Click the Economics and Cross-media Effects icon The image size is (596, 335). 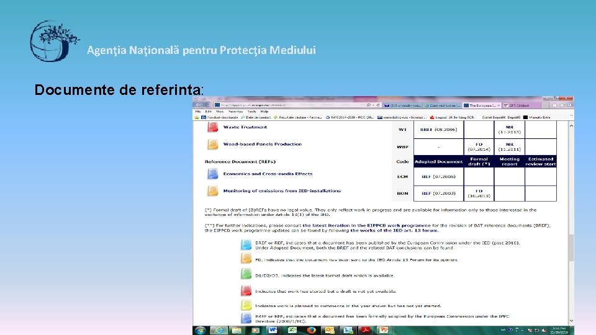pyautogui.click(x=212, y=174)
